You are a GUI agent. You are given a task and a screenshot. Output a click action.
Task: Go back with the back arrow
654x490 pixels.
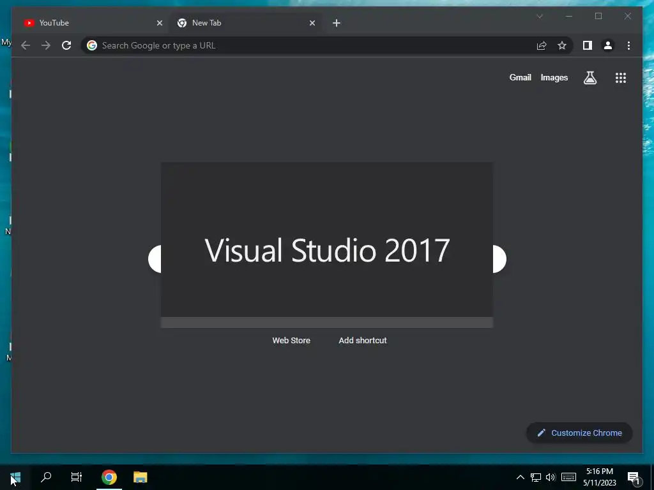26,45
